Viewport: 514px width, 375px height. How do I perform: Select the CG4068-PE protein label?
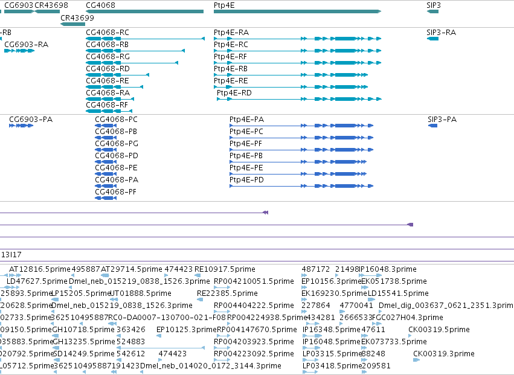pos(116,168)
